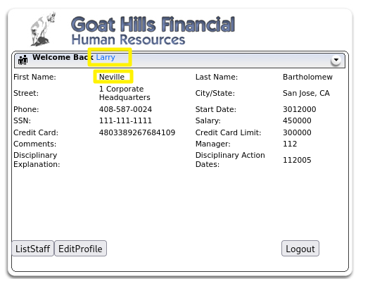The image size is (382, 286).
Task: Select SSN value 111-111-1111
Action: (125, 120)
